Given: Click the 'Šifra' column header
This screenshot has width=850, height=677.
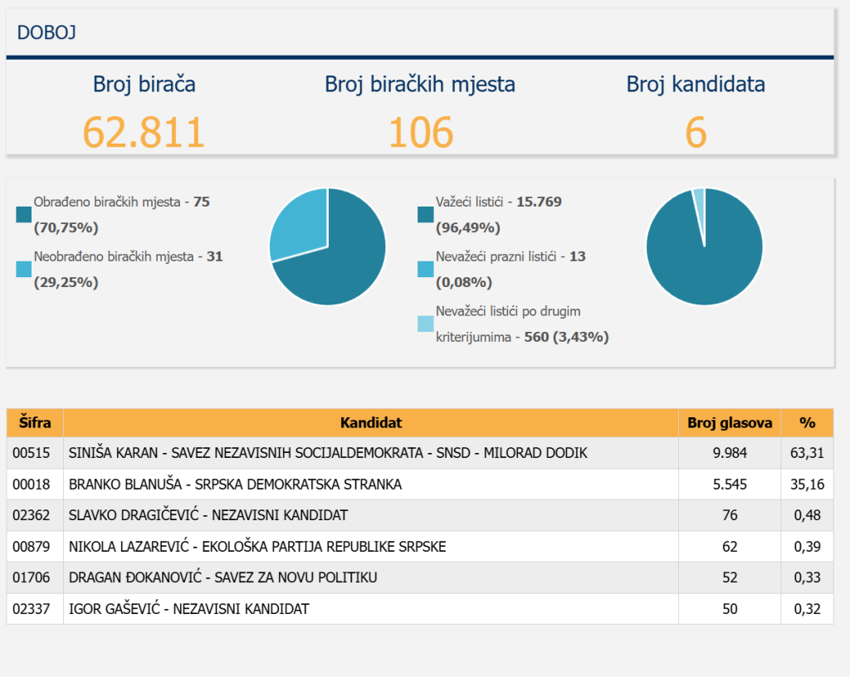Looking at the screenshot, I should (35, 423).
